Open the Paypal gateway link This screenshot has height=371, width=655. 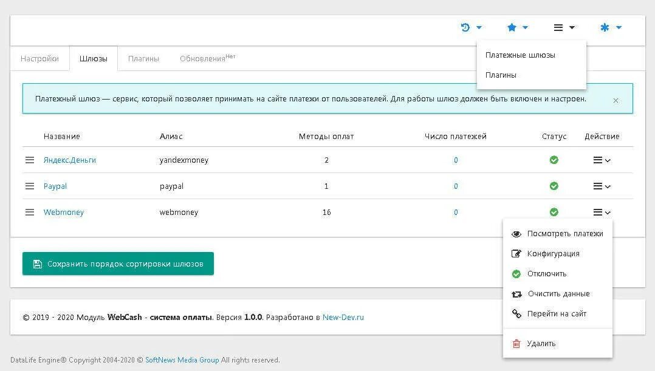(x=55, y=186)
